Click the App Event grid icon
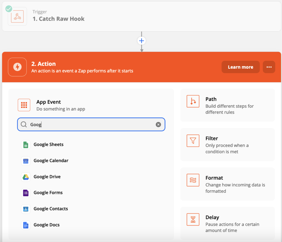This screenshot has height=242, width=282. [x=24, y=105]
